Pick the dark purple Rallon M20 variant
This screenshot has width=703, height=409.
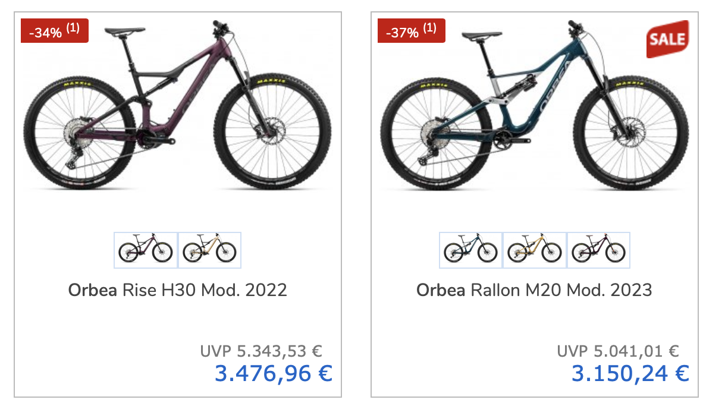598,250
